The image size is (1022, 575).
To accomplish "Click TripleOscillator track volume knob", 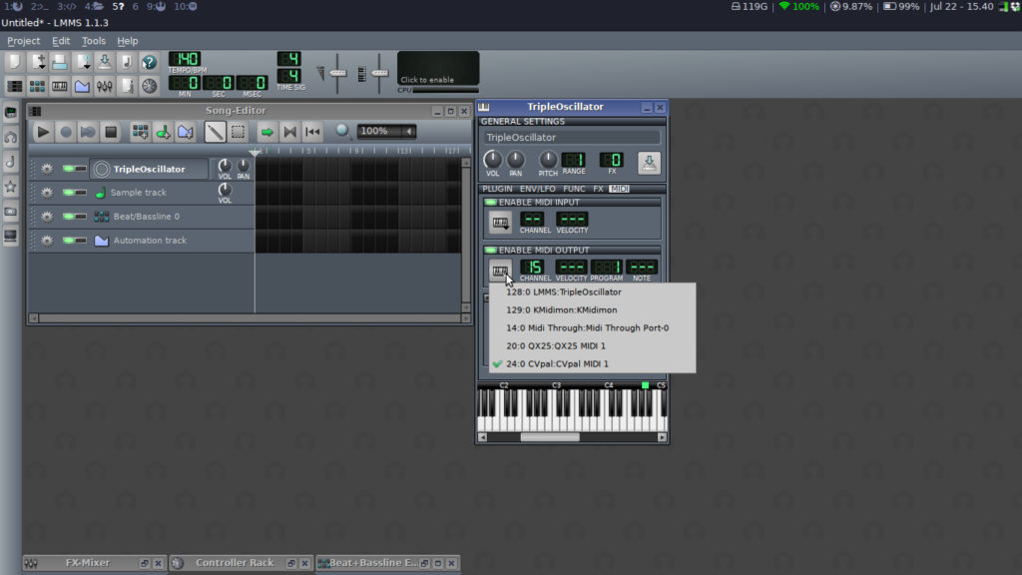I will (225, 165).
